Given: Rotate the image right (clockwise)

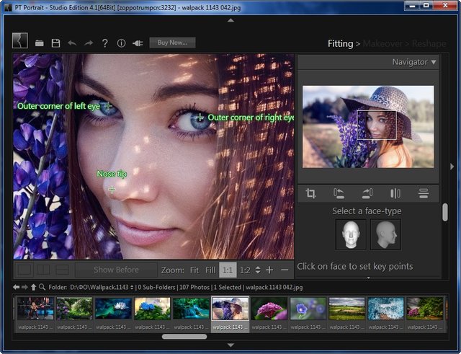Looking at the screenshot, I should (367, 193).
